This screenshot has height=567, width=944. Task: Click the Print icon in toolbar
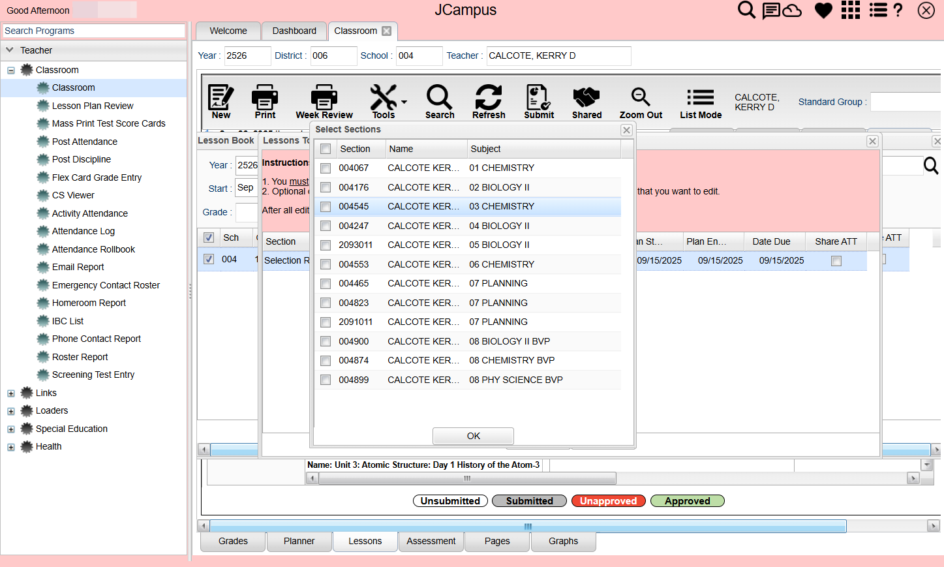(x=265, y=102)
